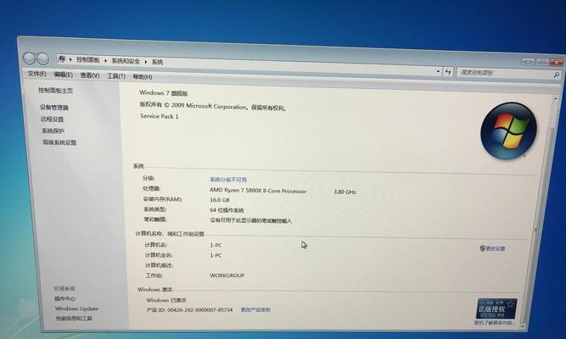Open the 帮助(H) menu
The image size is (566, 339).
point(143,77)
